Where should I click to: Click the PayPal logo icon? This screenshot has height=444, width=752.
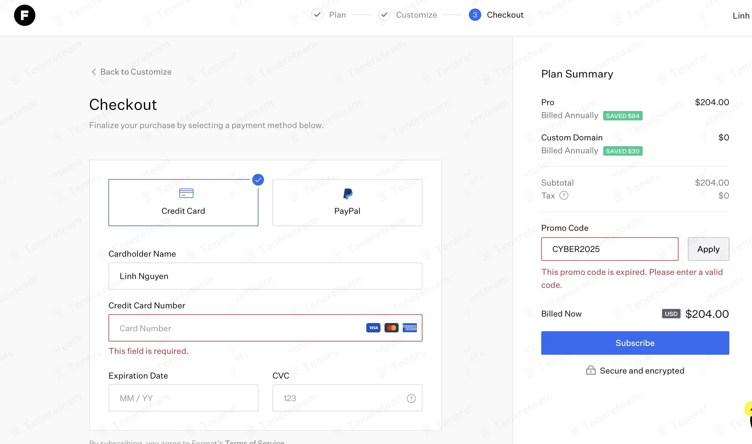coord(348,194)
